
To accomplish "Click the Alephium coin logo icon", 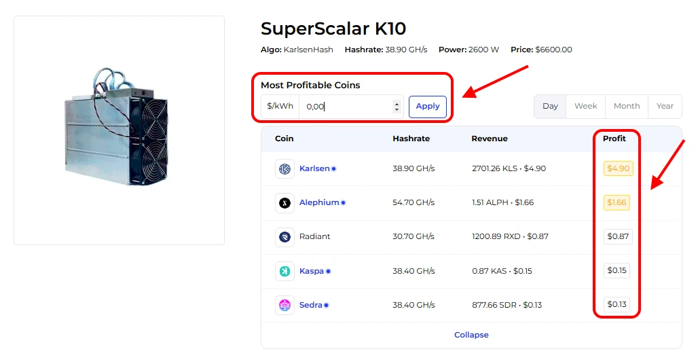I will [x=284, y=202].
